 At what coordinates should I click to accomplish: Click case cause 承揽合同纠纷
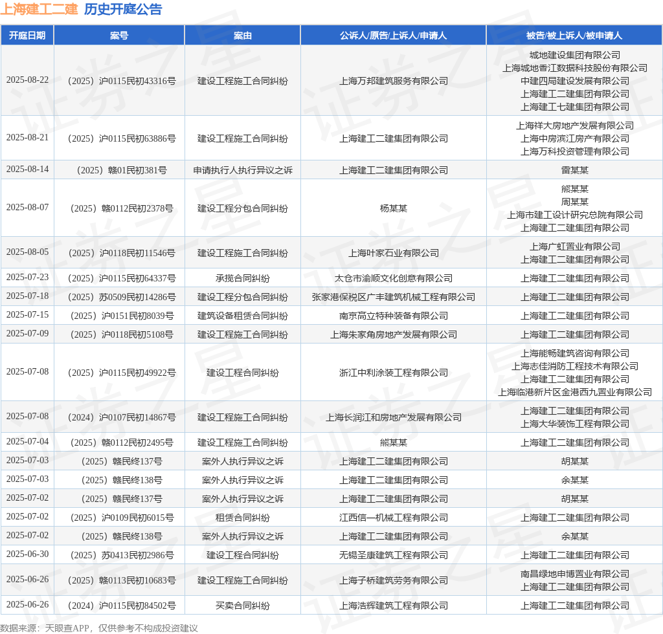[243, 278]
